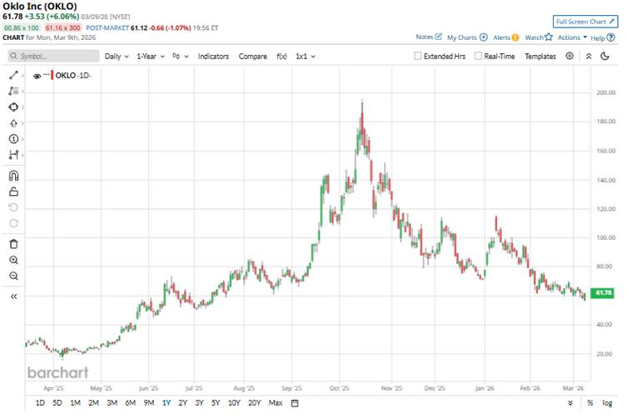Select the 9M period

(149, 403)
